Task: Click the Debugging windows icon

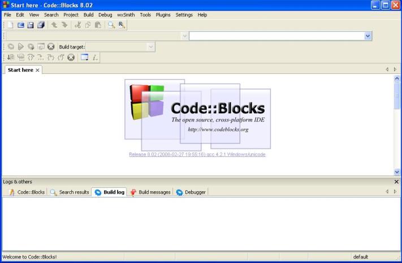Action: pos(84,58)
